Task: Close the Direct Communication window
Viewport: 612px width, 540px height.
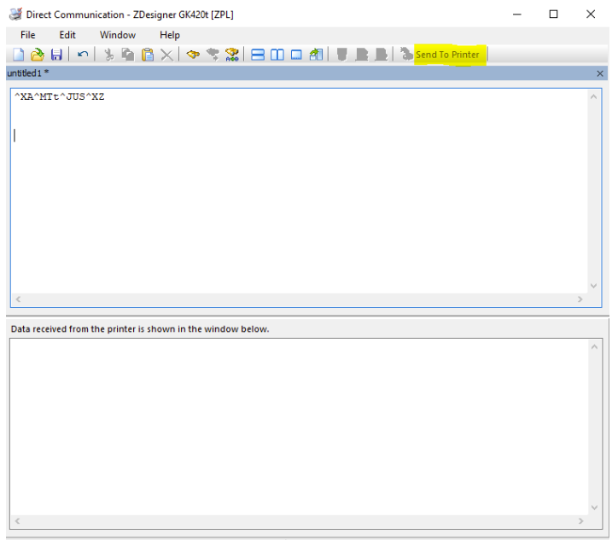Action: [591, 15]
